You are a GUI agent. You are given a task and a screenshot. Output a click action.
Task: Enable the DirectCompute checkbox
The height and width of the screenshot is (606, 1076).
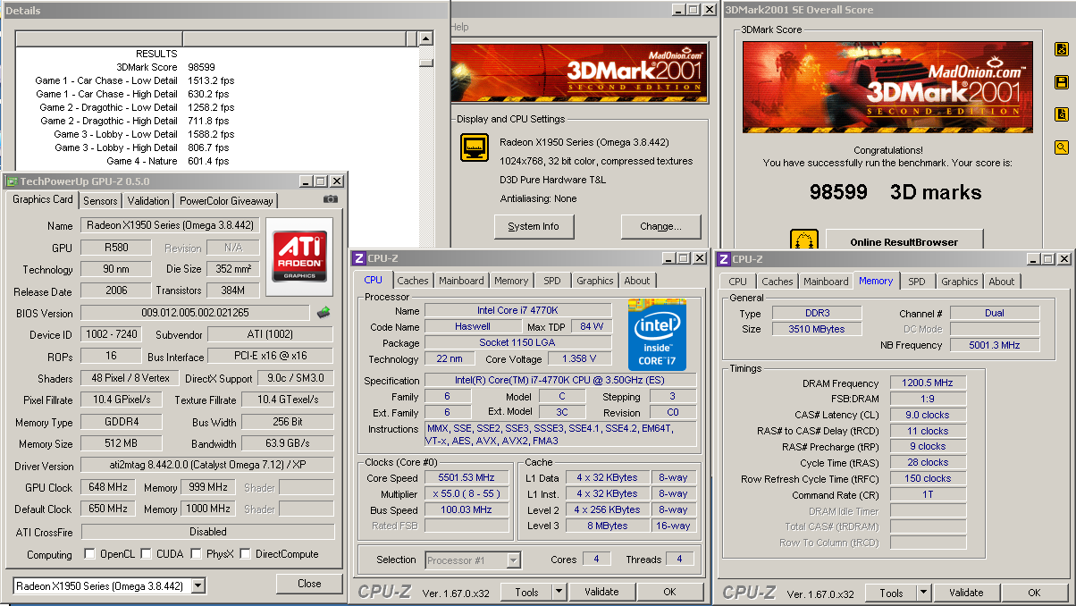pyautogui.click(x=245, y=554)
